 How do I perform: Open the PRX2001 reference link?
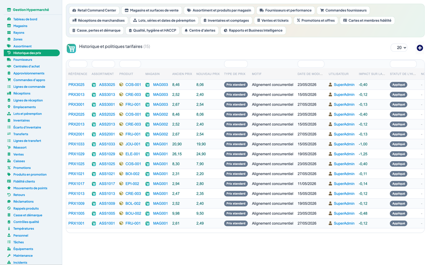[76, 134]
